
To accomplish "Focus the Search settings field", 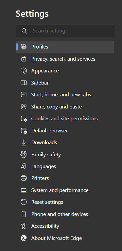I will [65, 31].
